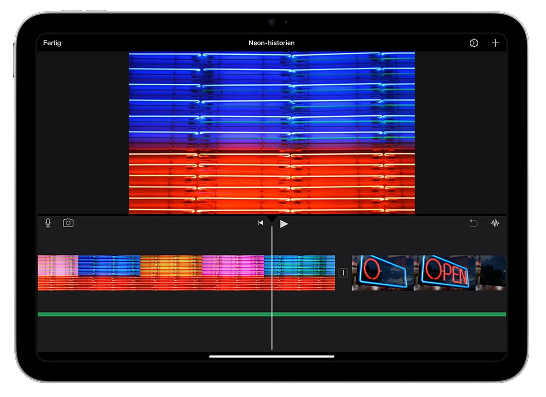Tap the video preview viewer
The height and width of the screenshot is (397, 546).
(271, 133)
